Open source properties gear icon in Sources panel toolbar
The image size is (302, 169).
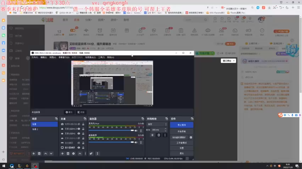pos(73,154)
